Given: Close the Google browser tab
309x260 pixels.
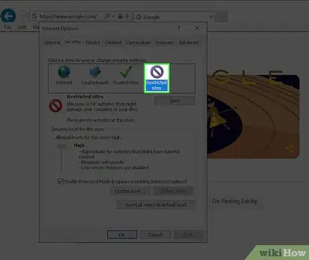Looking at the screenshot, I should (211, 17).
